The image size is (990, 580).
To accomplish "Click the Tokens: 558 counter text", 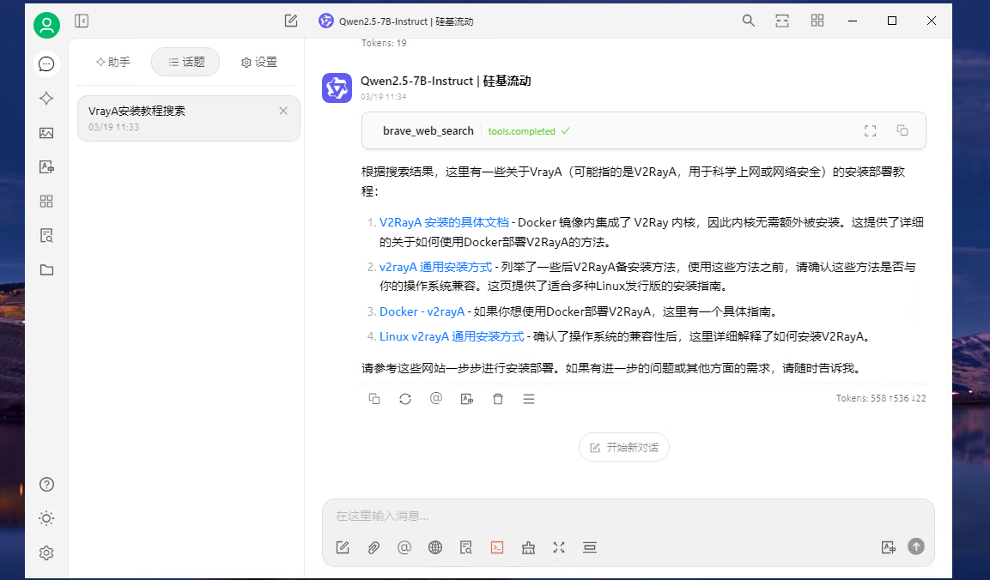I will 882,398.
